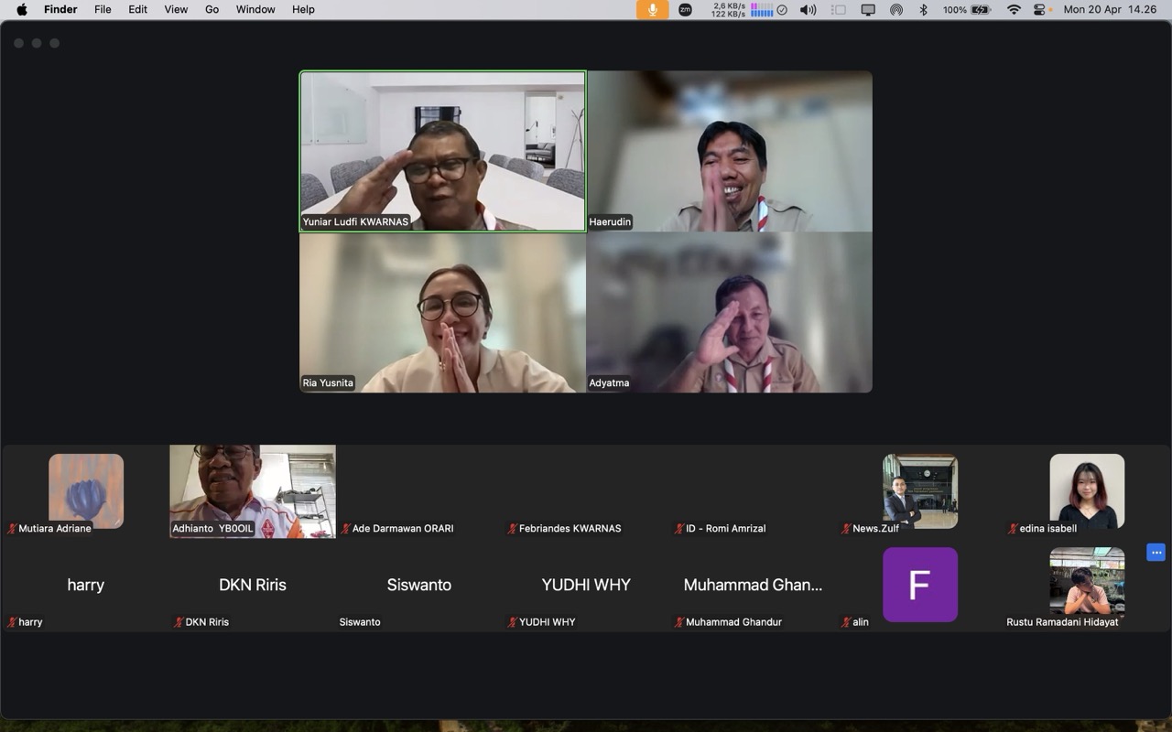The height and width of the screenshot is (732, 1172).
Task: Open the screen mirroring display icon
Action: [x=868, y=9]
